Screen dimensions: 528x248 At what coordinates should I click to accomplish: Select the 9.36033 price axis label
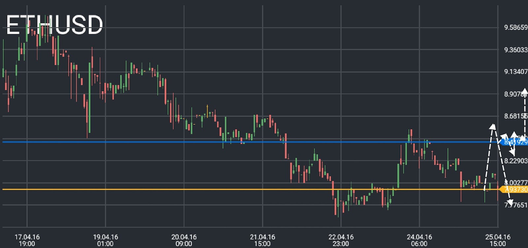click(516, 50)
